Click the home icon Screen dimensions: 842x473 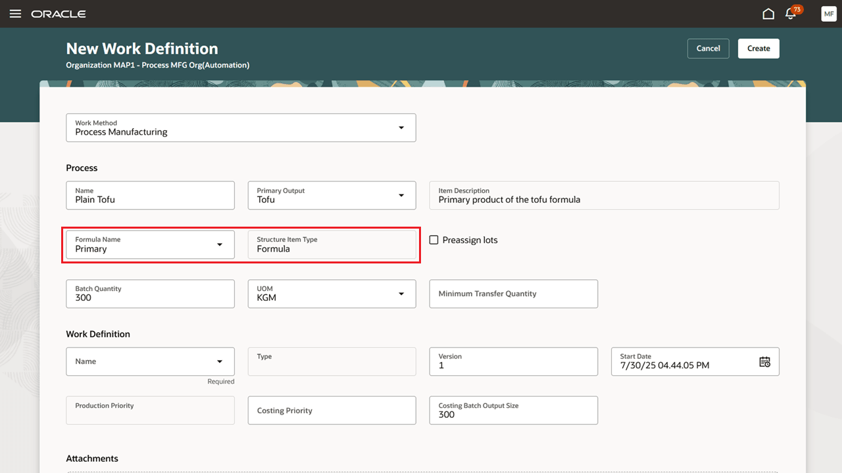click(768, 13)
